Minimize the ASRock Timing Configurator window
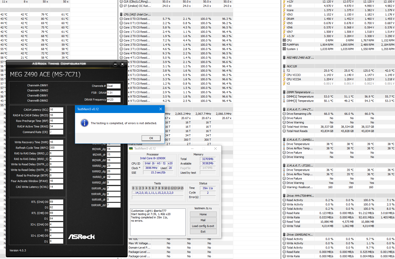This screenshot has height=259, width=395. click(115, 64)
